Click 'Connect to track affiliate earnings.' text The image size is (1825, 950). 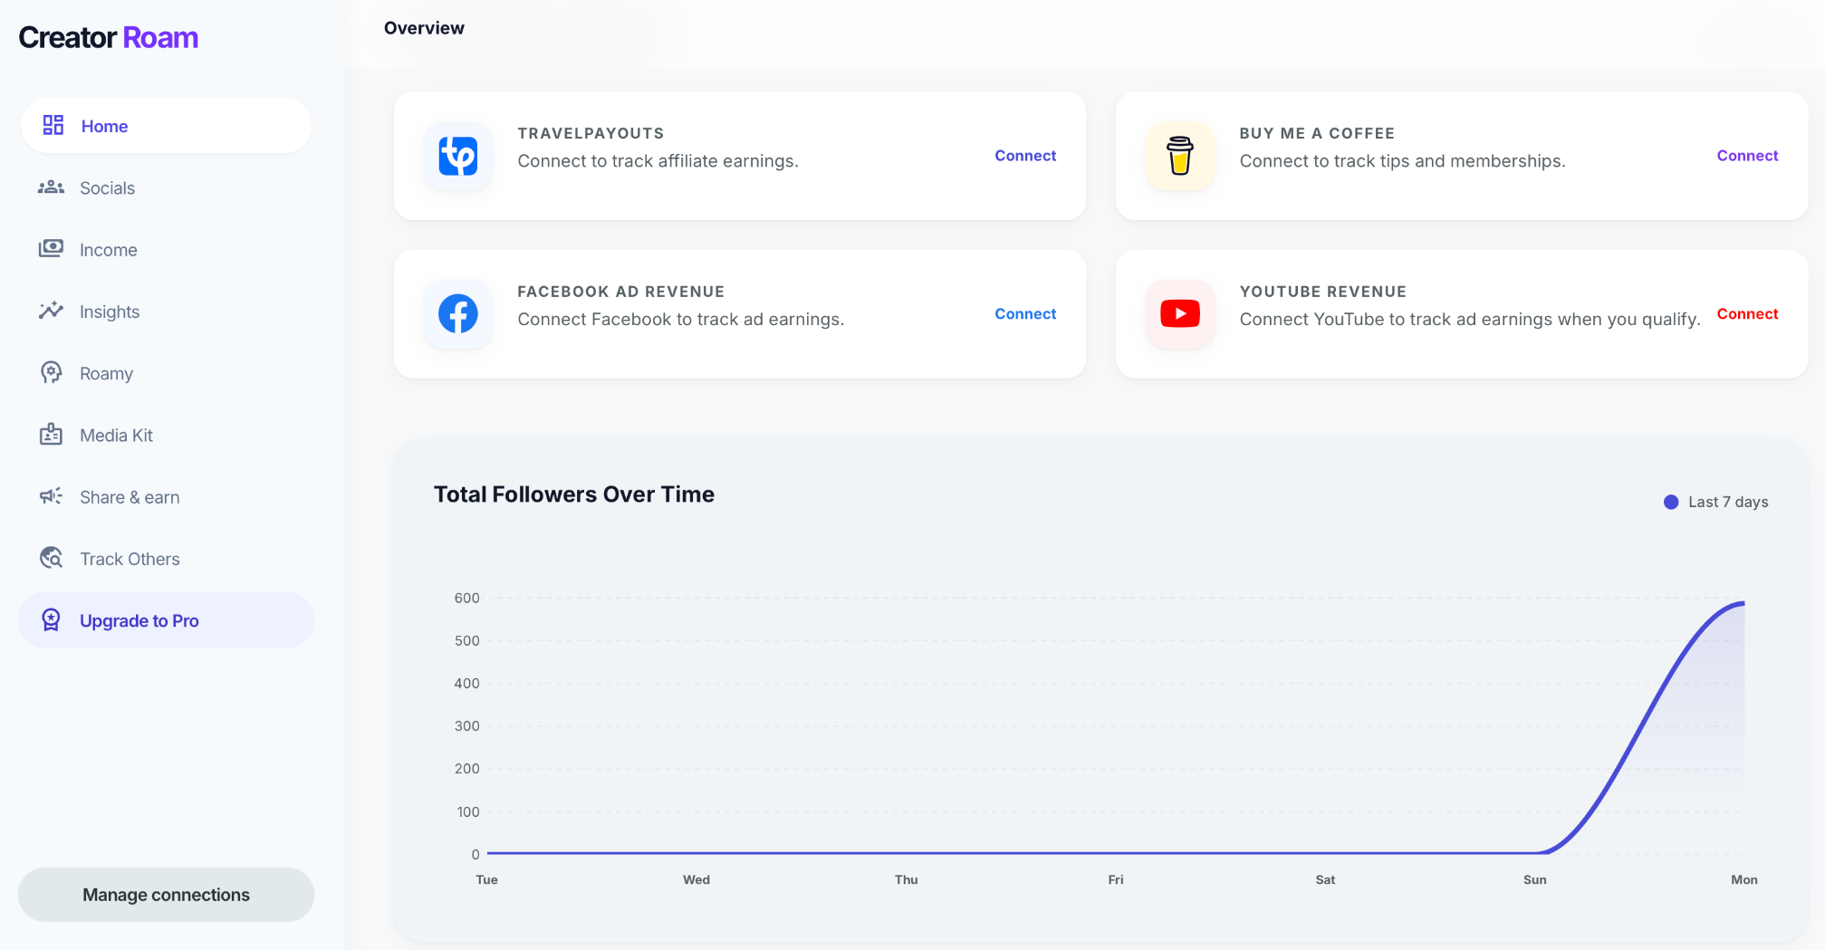pyautogui.click(x=658, y=161)
